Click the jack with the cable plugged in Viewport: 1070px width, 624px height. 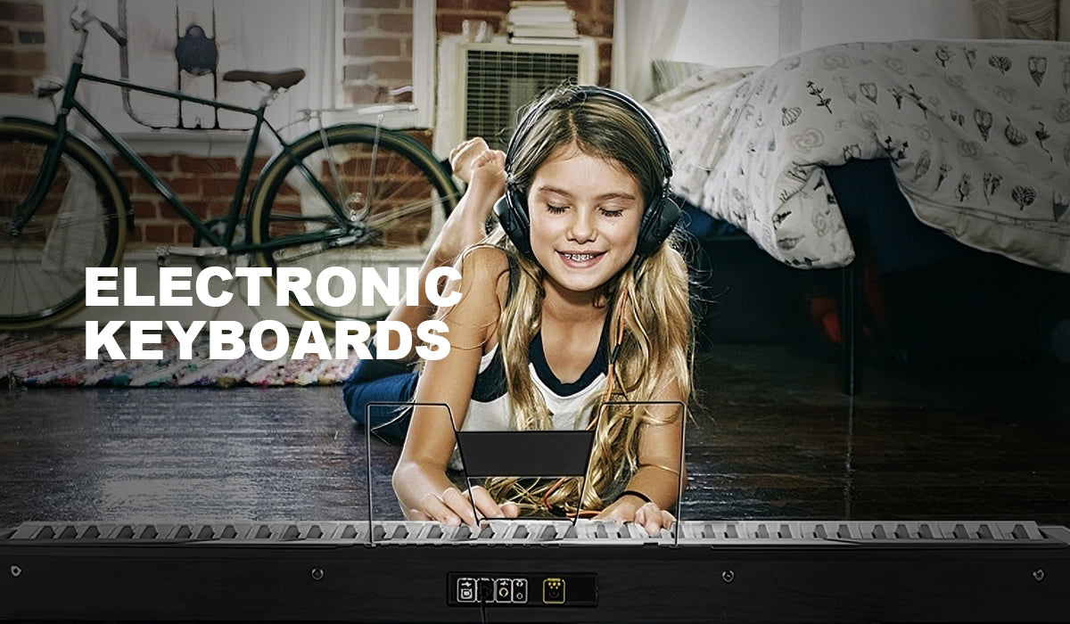pos(486,590)
